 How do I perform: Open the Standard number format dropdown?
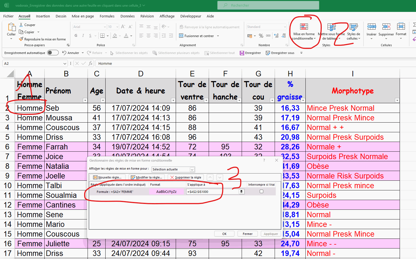(285, 27)
